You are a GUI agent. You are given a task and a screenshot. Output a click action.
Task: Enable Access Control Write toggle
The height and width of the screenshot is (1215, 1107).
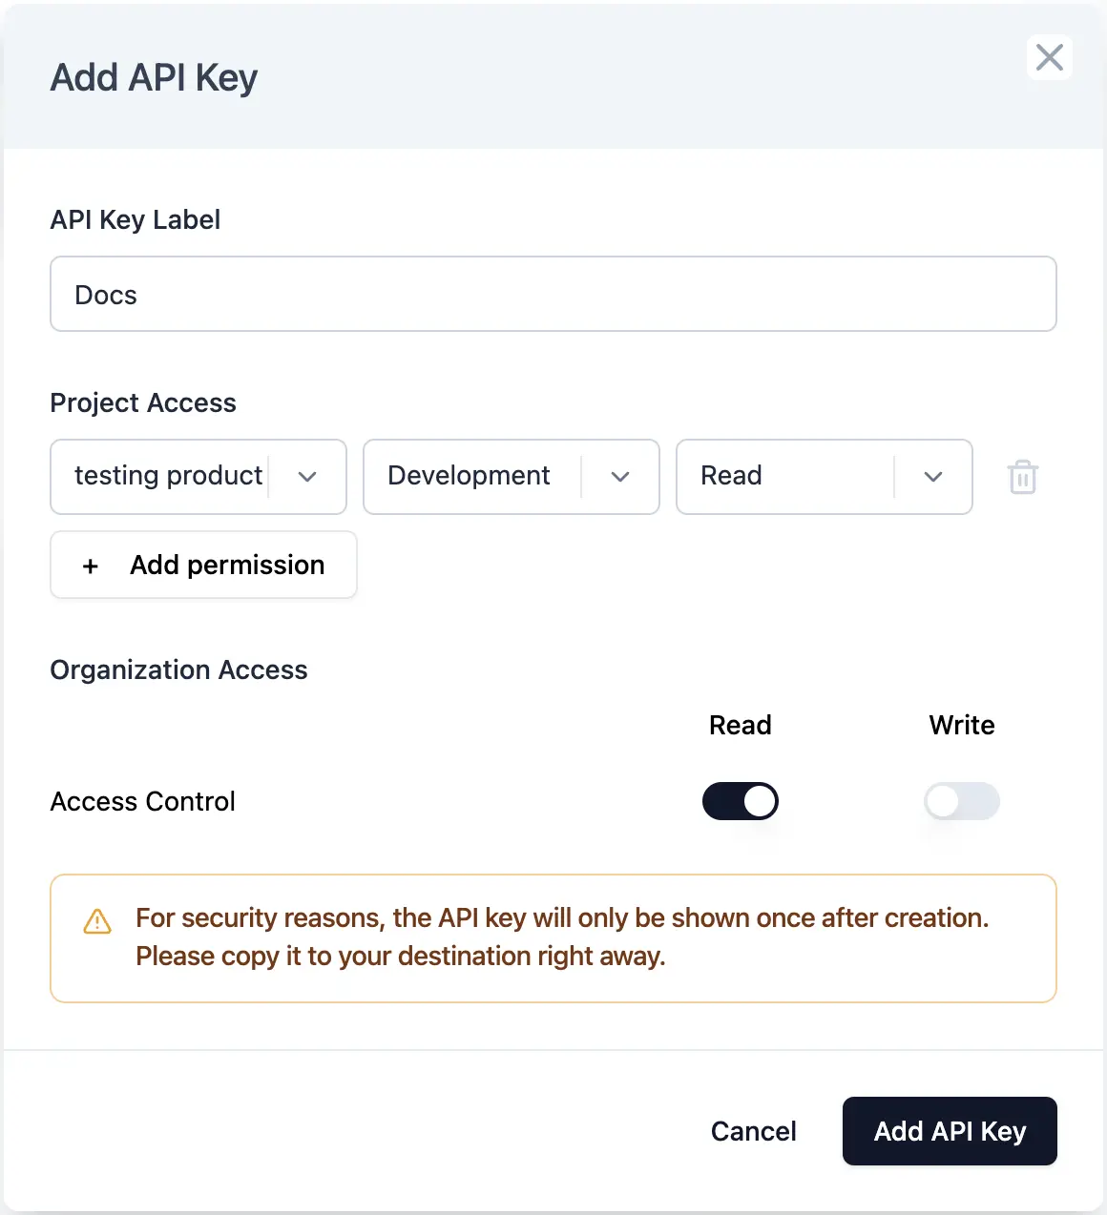point(961,801)
